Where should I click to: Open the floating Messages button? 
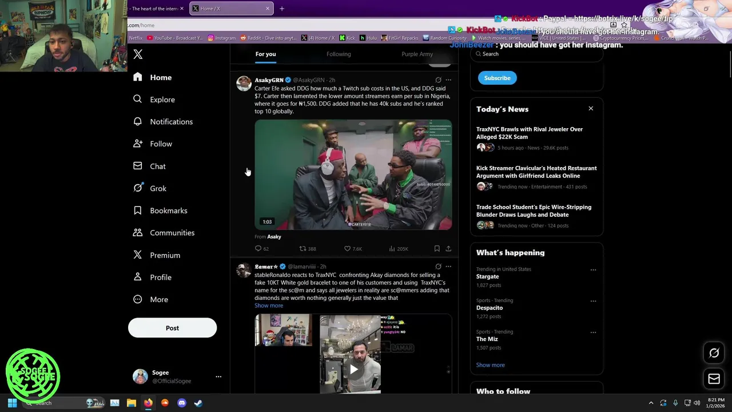[x=714, y=378]
